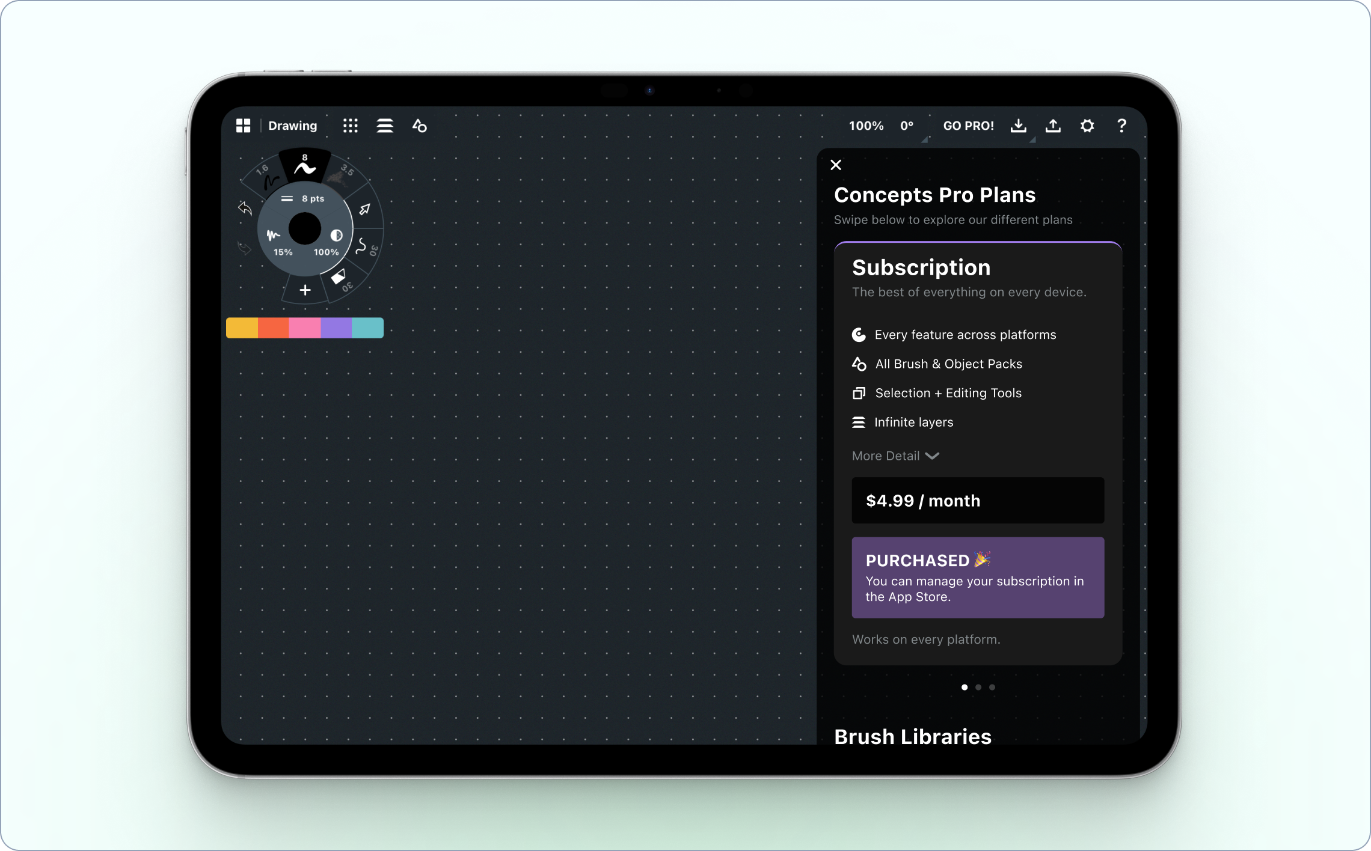
Task: Open the Layers menu icon
Action: click(385, 126)
